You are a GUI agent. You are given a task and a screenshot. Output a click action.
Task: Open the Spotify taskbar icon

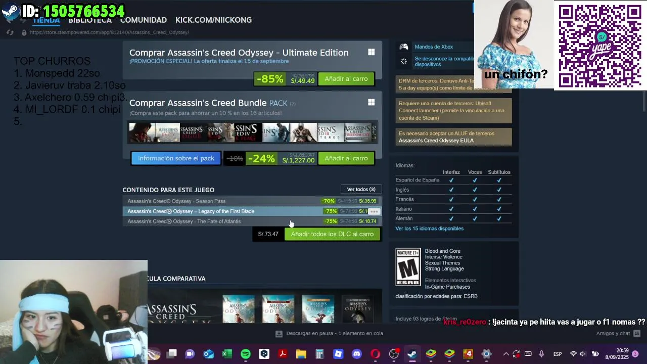[x=246, y=354]
